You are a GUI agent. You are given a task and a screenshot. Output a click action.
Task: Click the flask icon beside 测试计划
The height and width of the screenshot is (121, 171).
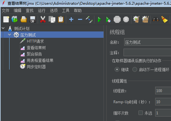pyautogui.click(x=10, y=29)
